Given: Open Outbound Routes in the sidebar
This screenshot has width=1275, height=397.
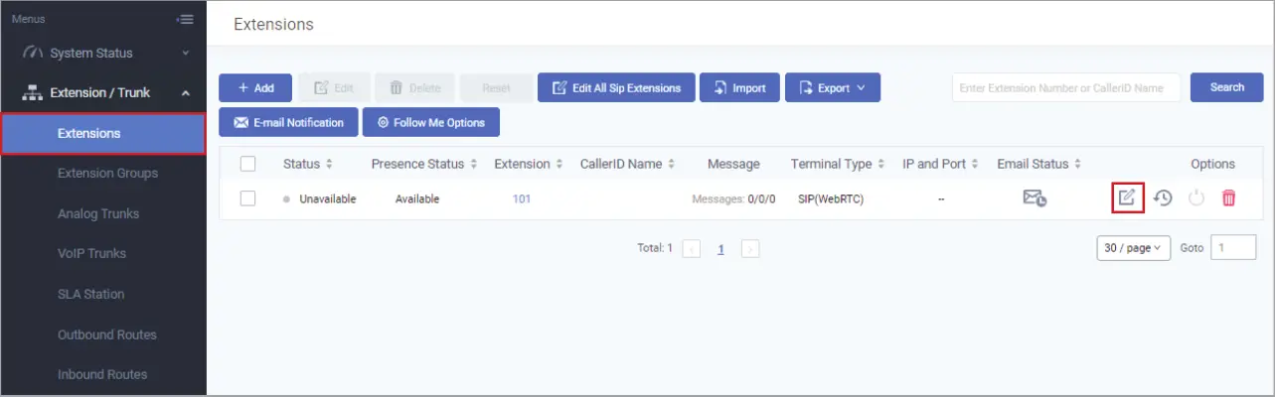Looking at the screenshot, I should 107,334.
